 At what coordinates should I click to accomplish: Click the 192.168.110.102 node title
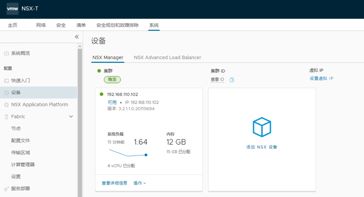click(x=122, y=94)
